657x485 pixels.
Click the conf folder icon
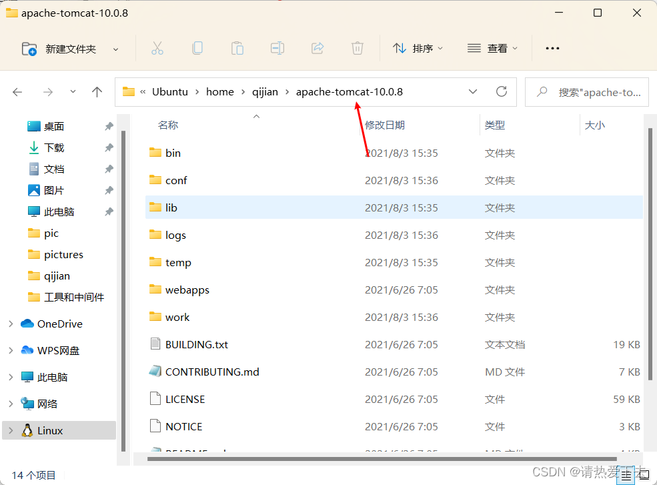pos(155,180)
